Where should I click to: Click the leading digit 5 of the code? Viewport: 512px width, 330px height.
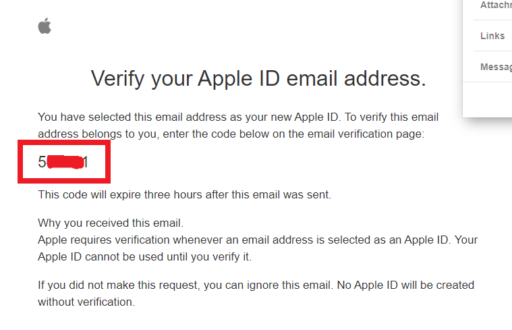[x=42, y=163]
